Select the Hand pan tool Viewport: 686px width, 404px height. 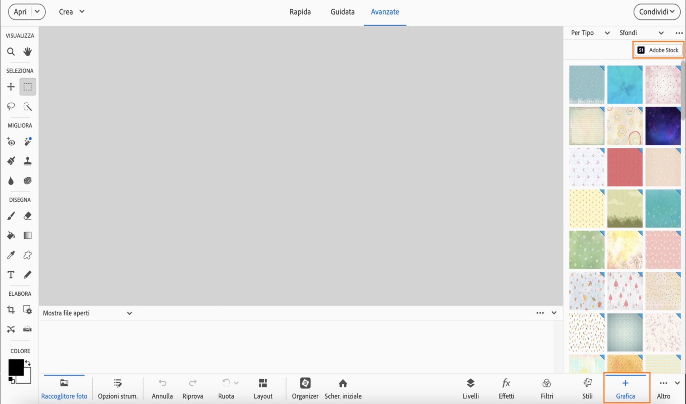28,52
